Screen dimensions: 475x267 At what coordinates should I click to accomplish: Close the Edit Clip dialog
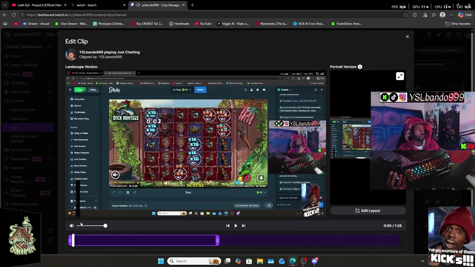[x=407, y=37]
